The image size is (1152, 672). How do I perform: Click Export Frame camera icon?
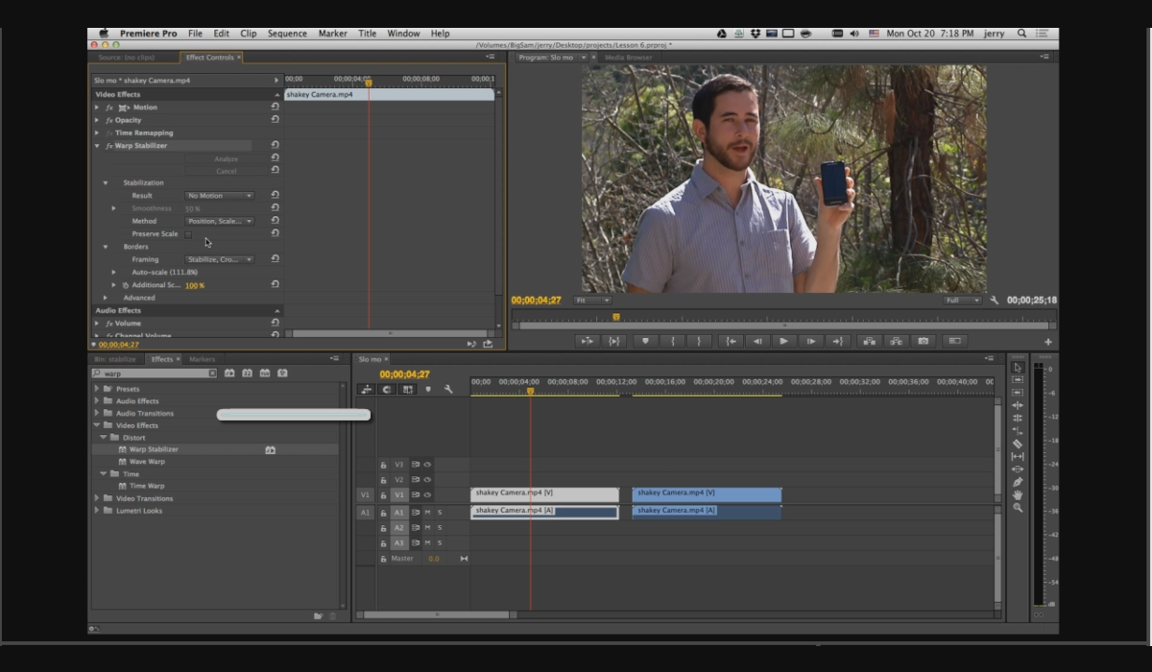[923, 341]
